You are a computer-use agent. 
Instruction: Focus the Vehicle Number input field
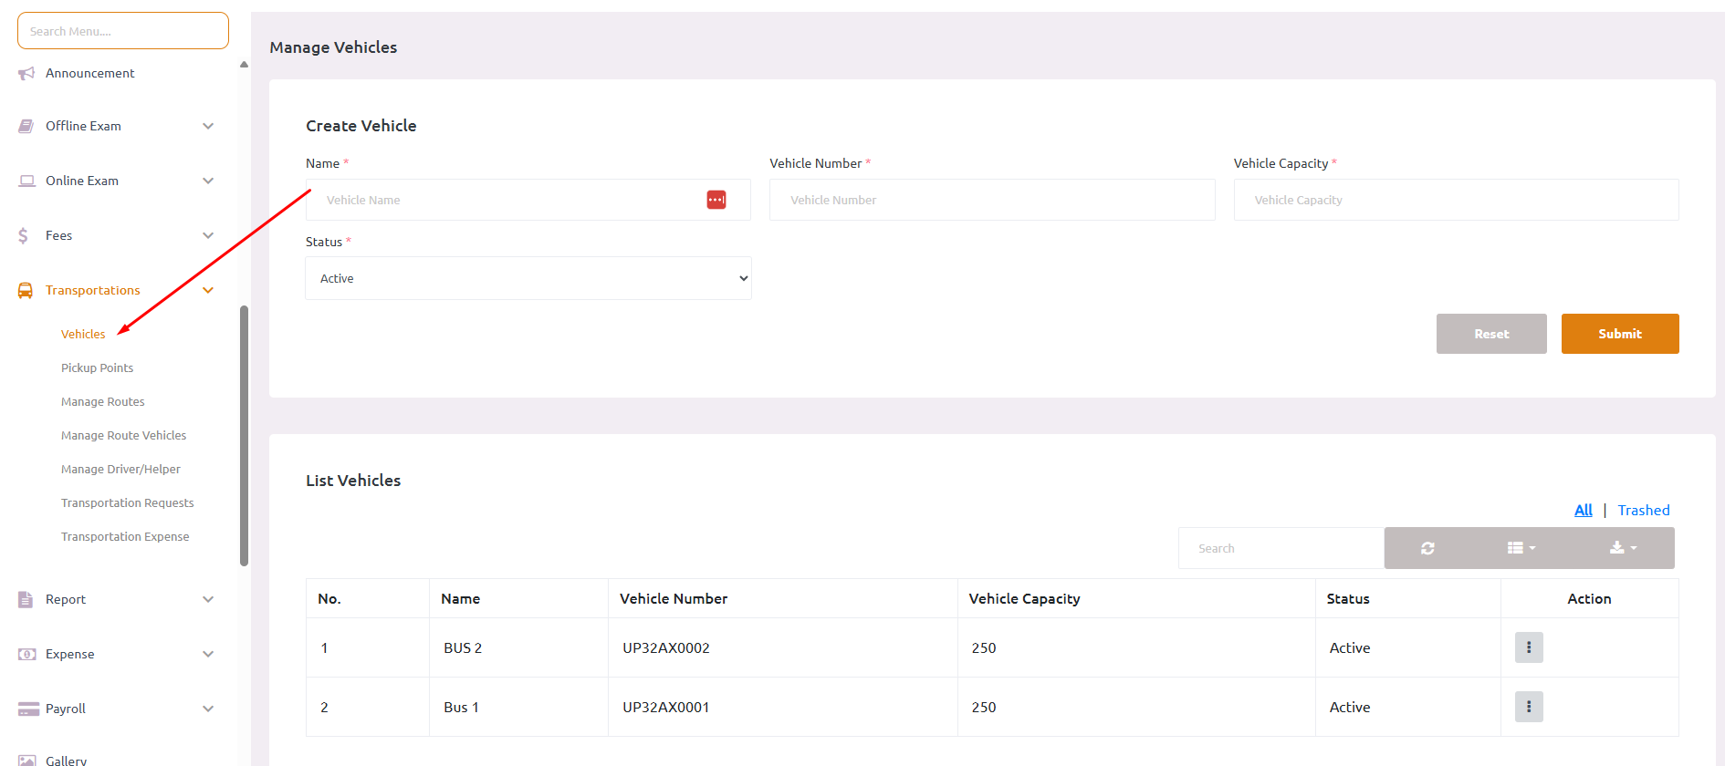click(991, 200)
